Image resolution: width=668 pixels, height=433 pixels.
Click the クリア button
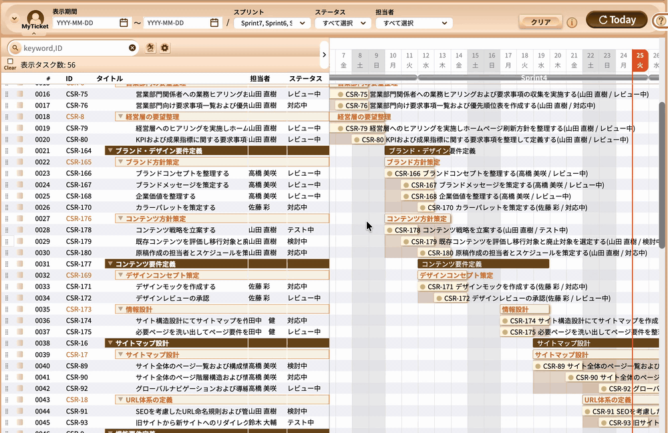click(540, 22)
